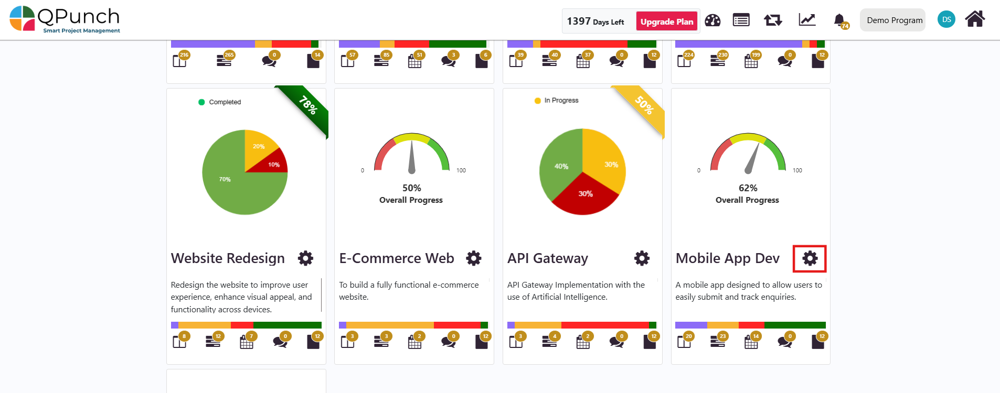This screenshot has width=1000, height=393.
Task: Open E-Commerce Web chat comments icon
Action: point(448,342)
